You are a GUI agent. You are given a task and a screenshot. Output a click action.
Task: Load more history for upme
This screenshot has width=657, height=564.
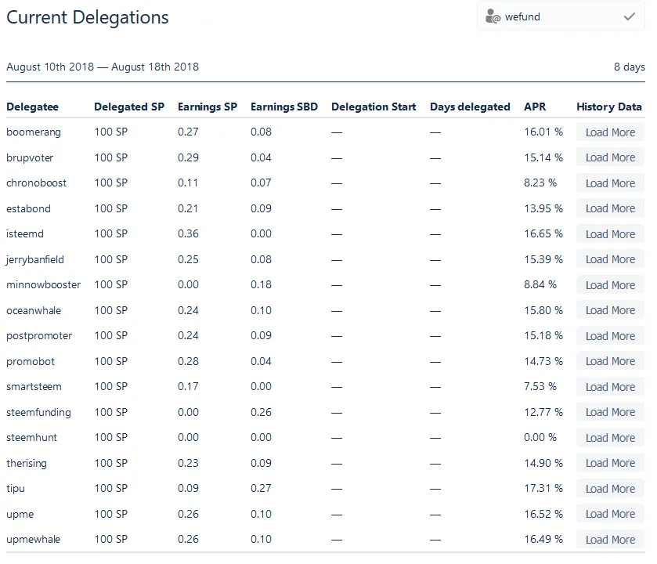[610, 514]
